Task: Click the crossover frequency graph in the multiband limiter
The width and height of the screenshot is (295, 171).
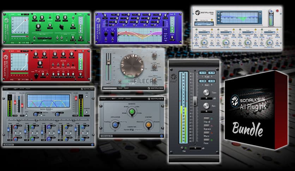Action: pyautogui.click(x=49, y=101)
